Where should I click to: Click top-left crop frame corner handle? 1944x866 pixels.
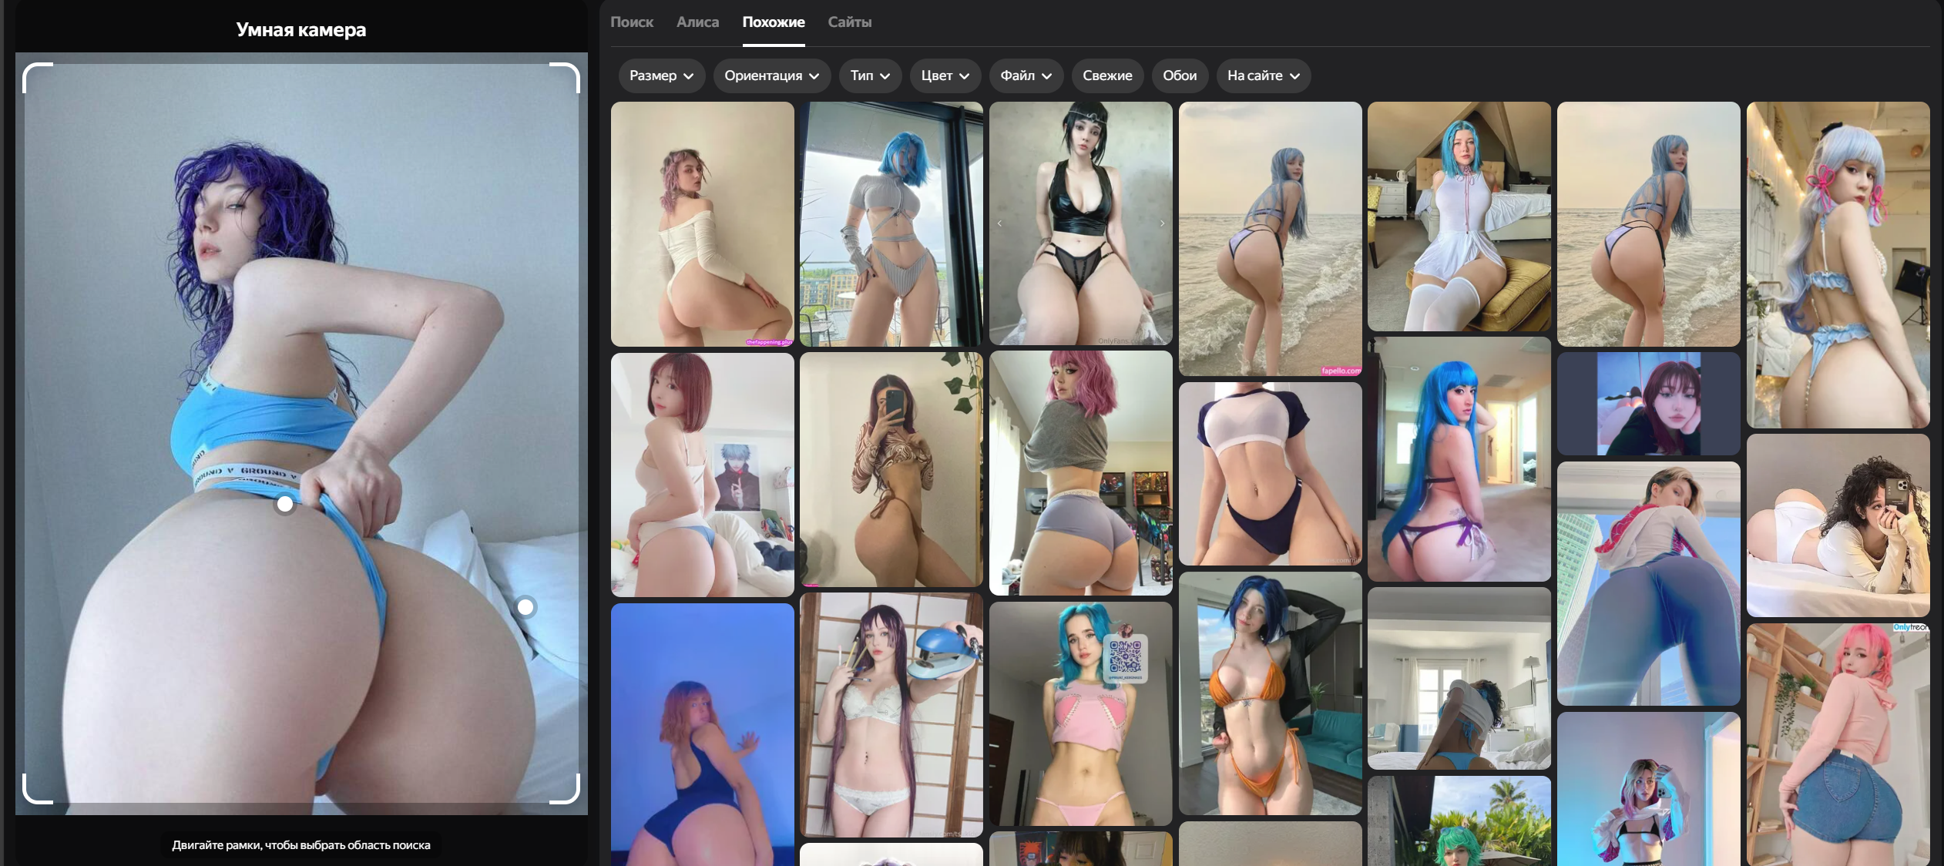28,68
